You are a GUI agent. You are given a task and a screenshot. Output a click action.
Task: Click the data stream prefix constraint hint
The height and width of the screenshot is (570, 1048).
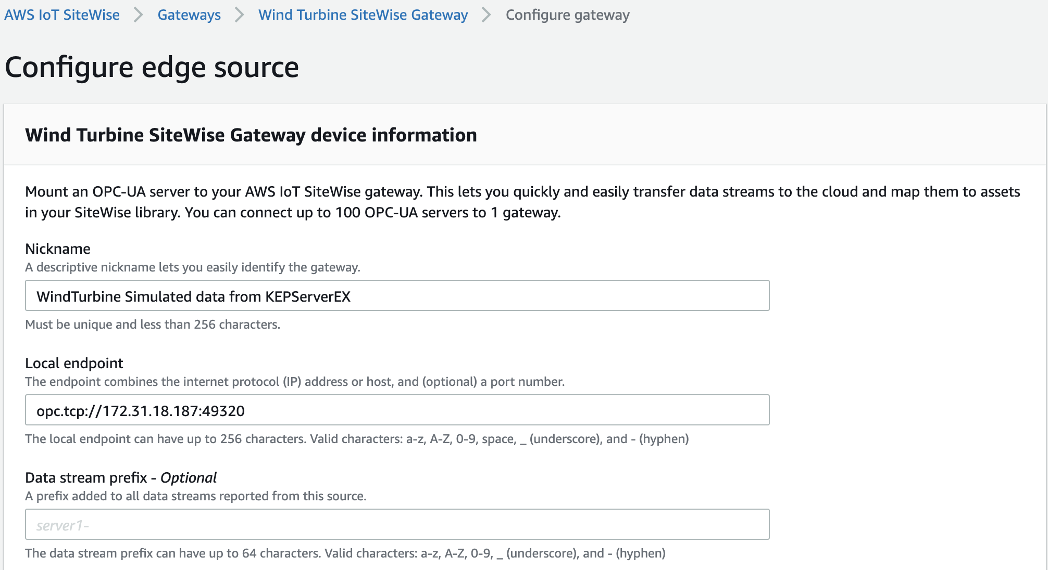345,553
